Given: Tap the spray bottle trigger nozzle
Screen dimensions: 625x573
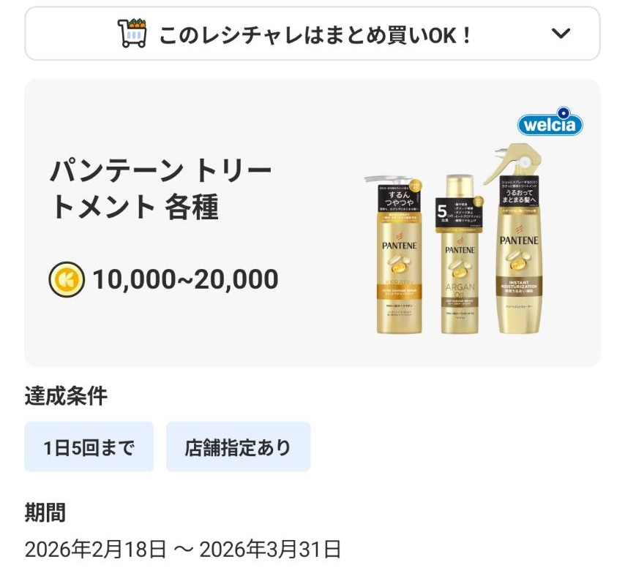Looking at the screenshot, I should click(511, 159).
